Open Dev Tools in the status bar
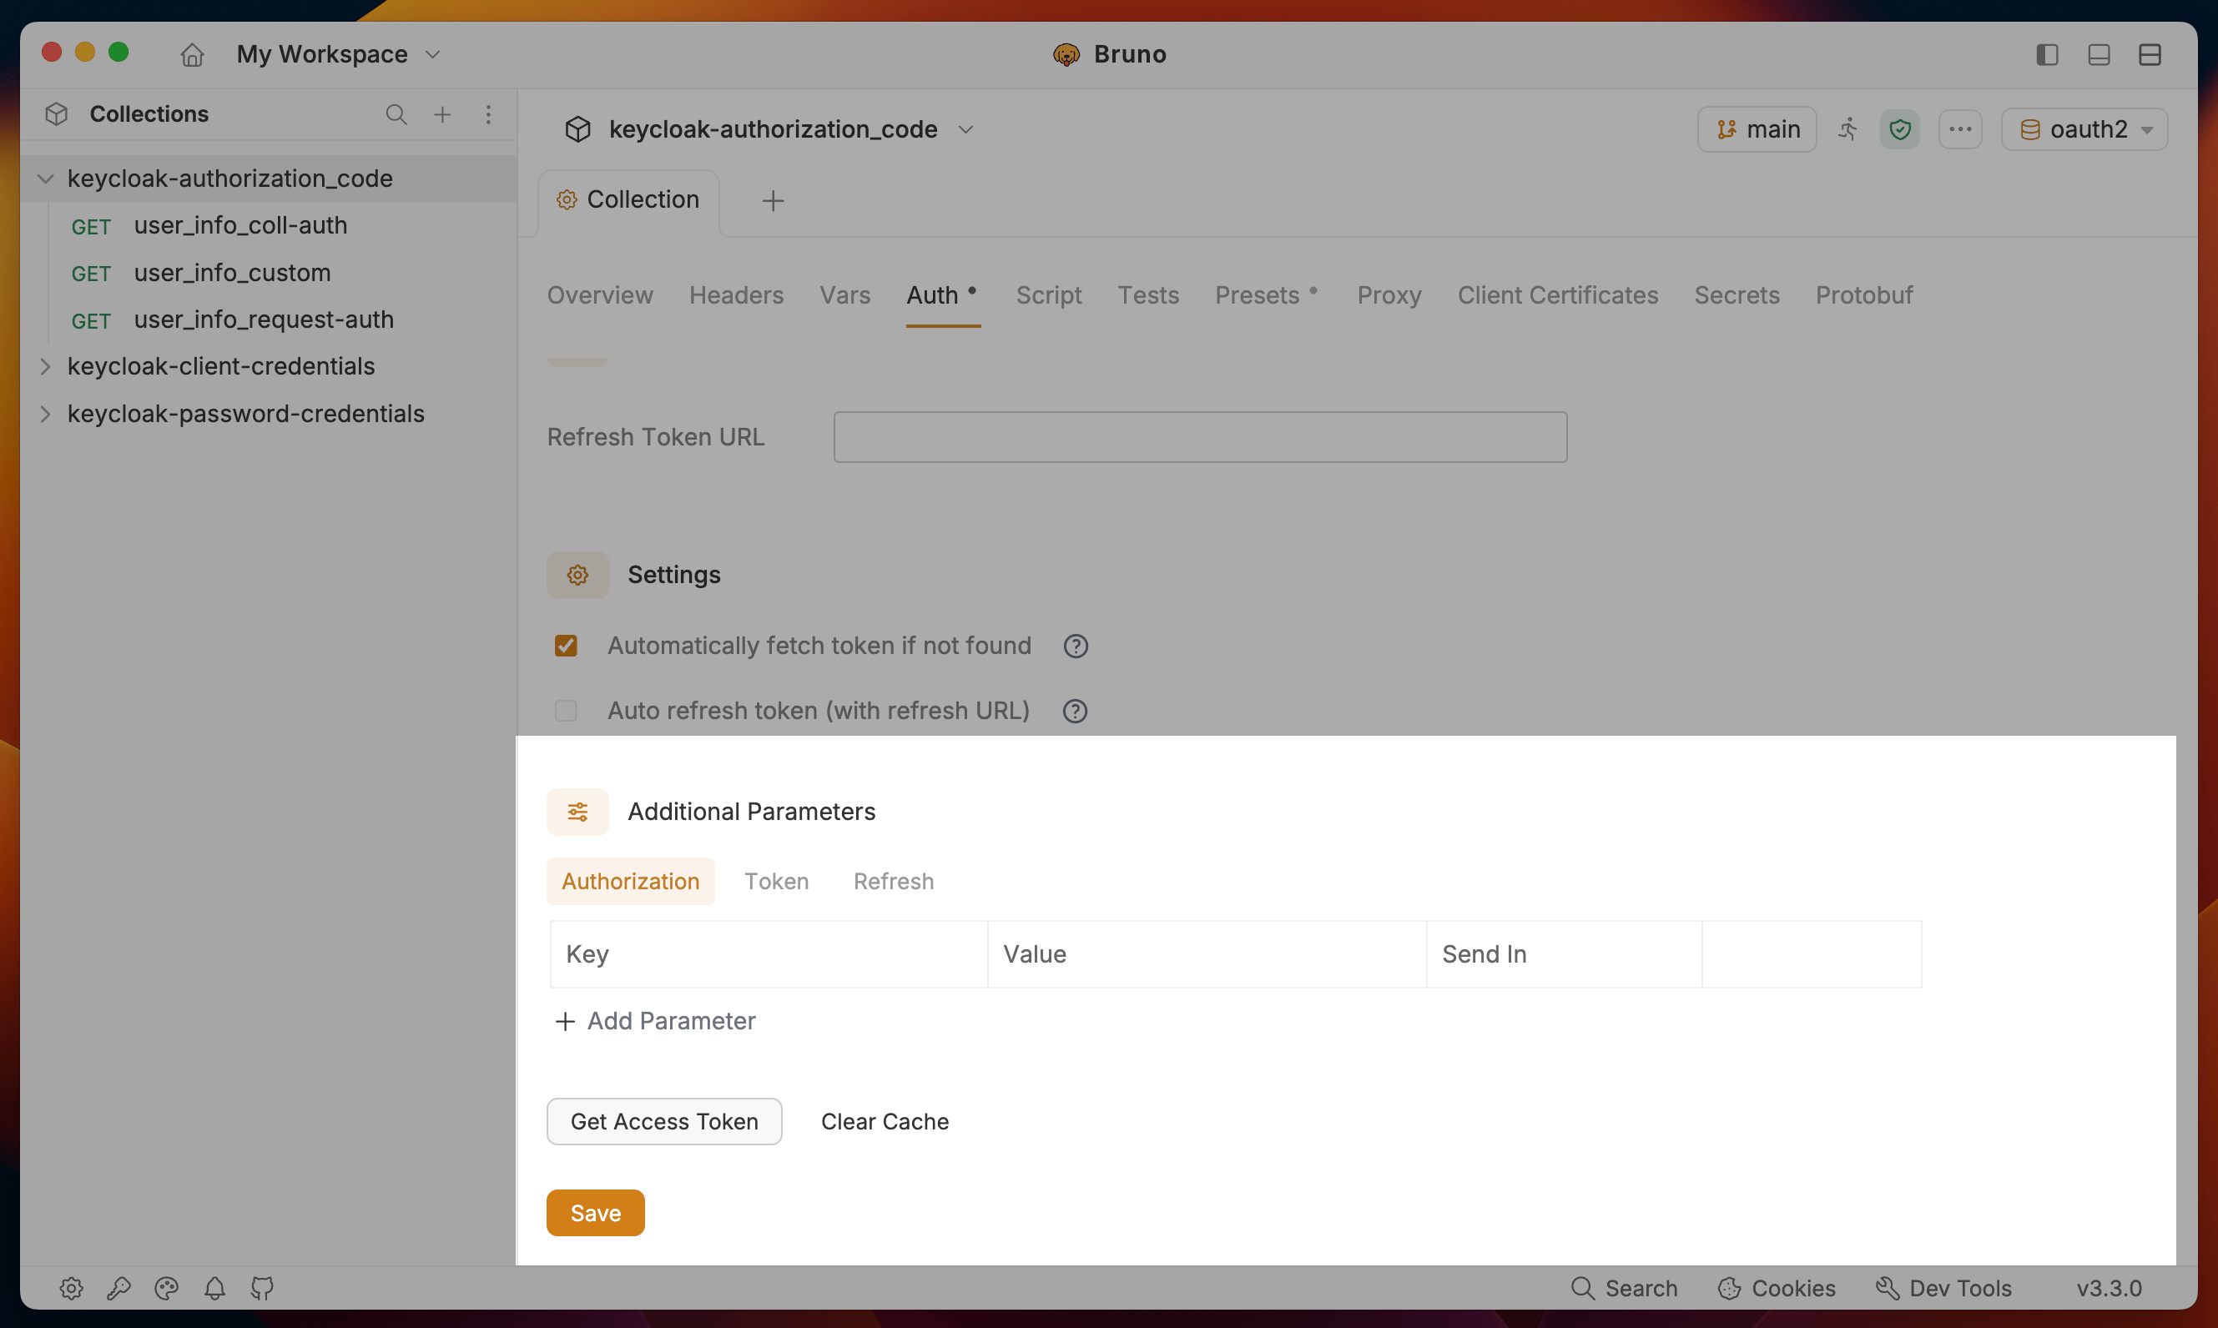This screenshot has width=2218, height=1328. [x=1943, y=1289]
